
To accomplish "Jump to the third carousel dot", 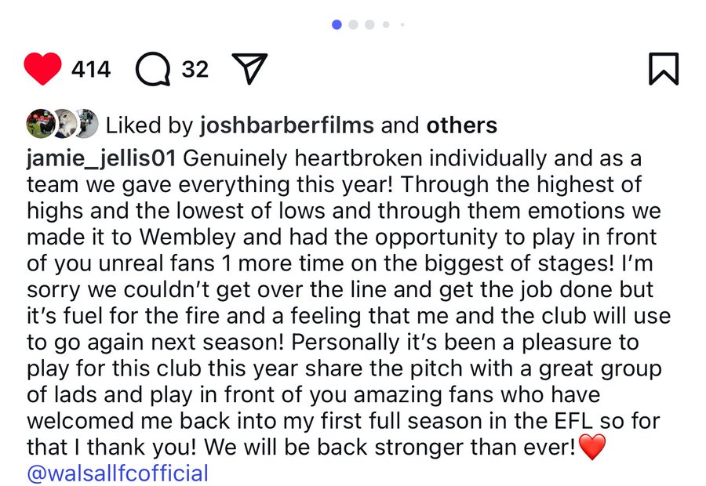I will pyautogui.click(x=369, y=24).
